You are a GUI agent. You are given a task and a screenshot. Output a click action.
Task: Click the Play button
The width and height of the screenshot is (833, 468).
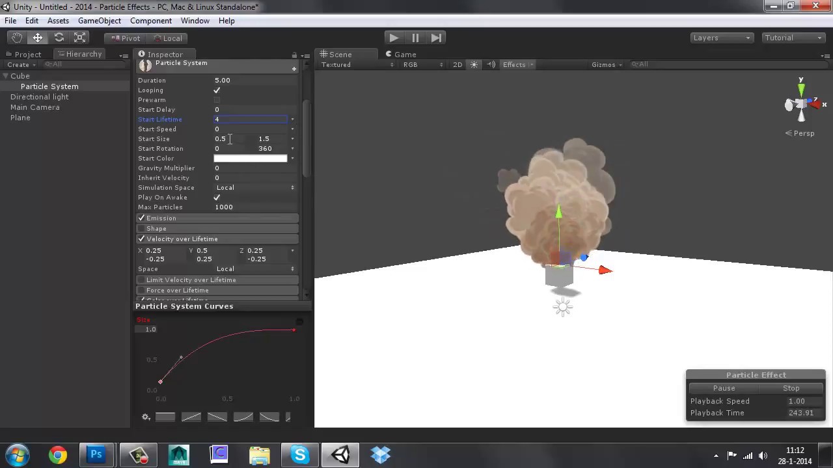[393, 38]
